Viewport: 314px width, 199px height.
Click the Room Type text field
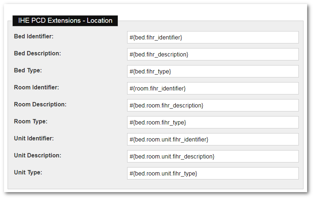[x=213, y=122]
